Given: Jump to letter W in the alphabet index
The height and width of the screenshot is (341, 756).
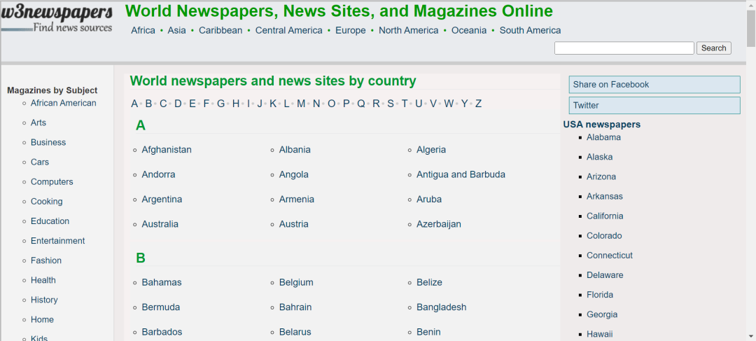Looking at the screenshot, I should click(449, 104).
